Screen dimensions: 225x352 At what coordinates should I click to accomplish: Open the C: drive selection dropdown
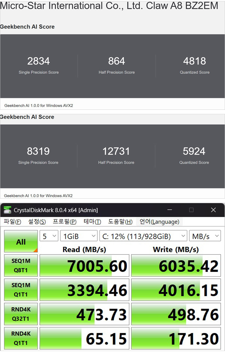tap(143, 236)
